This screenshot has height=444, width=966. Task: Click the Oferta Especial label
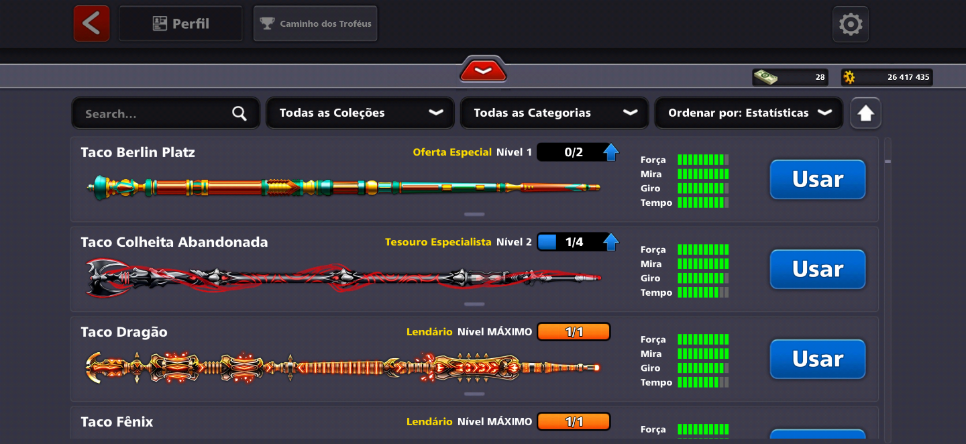[452, 152]
